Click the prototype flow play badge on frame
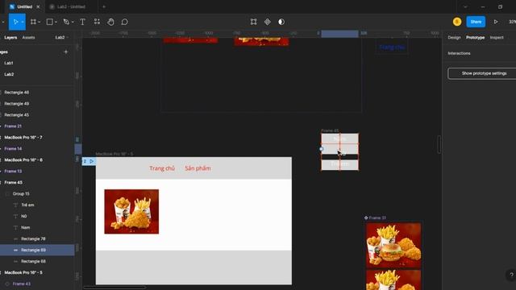 [x=89, y=161]
